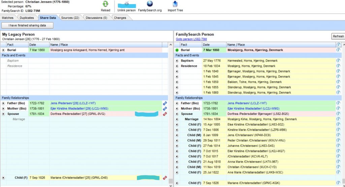Click info icon for Residence 18 Feb 1834

338,66
